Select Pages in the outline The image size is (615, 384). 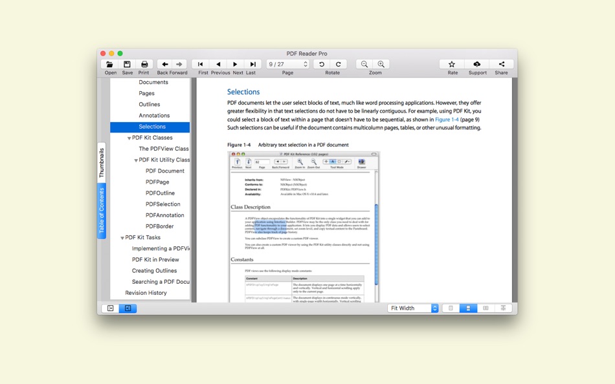pyautogui.click(x=146, y=93)
